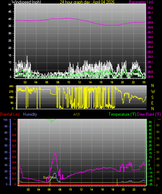
Task: Click the "Windspeed (mph)" axis title
Action: (26, 2)
